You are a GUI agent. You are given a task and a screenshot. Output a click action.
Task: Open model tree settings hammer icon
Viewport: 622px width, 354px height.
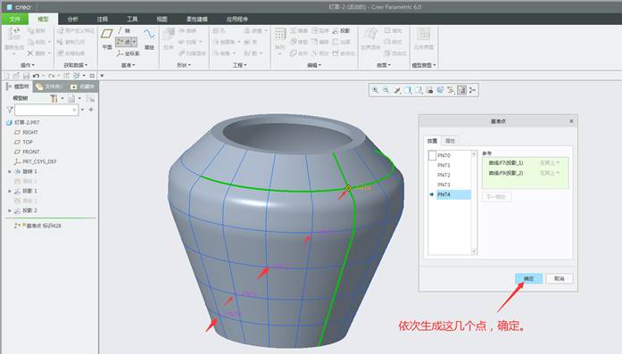click(54, 98)
